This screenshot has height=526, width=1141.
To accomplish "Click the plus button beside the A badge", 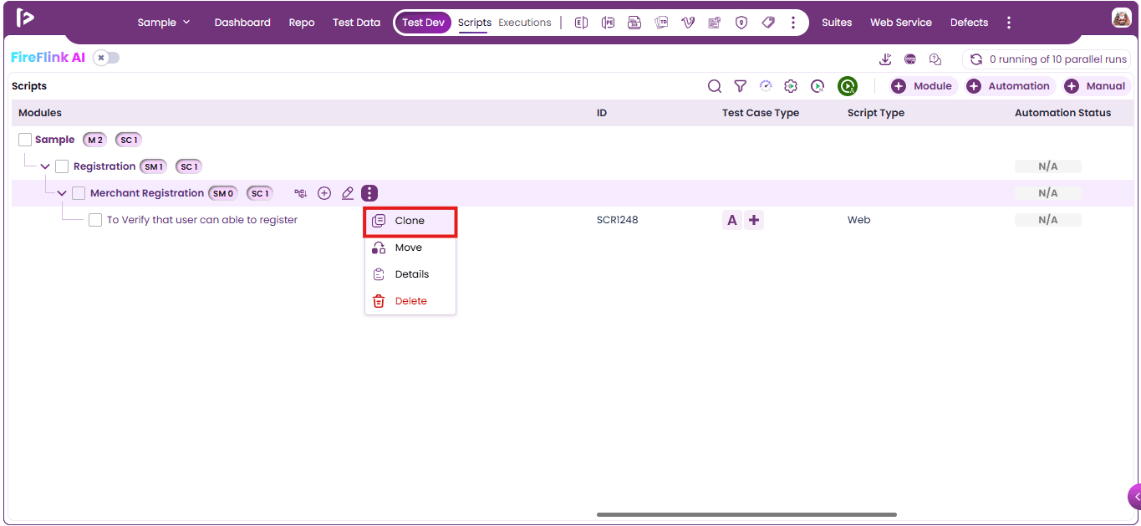I will click(x=754, y=220).
